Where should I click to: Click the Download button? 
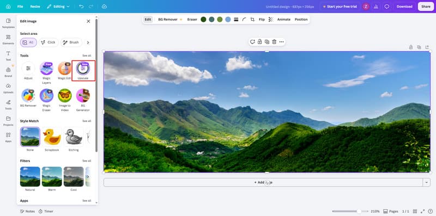click(x=404, y=7)
